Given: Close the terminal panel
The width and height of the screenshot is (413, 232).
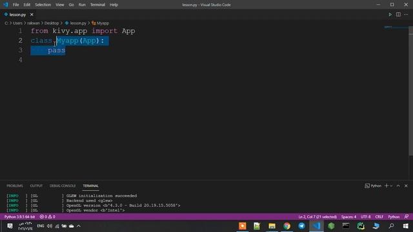Looking at the screenshot, I should [x=406, y=186].
